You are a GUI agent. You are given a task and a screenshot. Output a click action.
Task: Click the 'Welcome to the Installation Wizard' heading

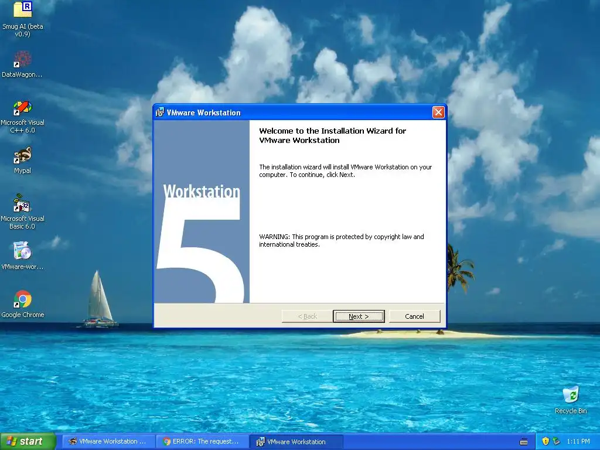click(333, 135)
